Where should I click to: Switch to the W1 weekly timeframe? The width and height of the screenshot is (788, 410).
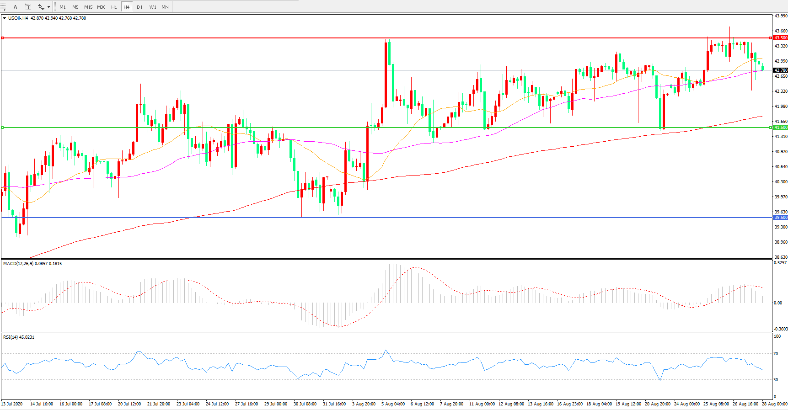pyautogui.click(x=152, y=7)
